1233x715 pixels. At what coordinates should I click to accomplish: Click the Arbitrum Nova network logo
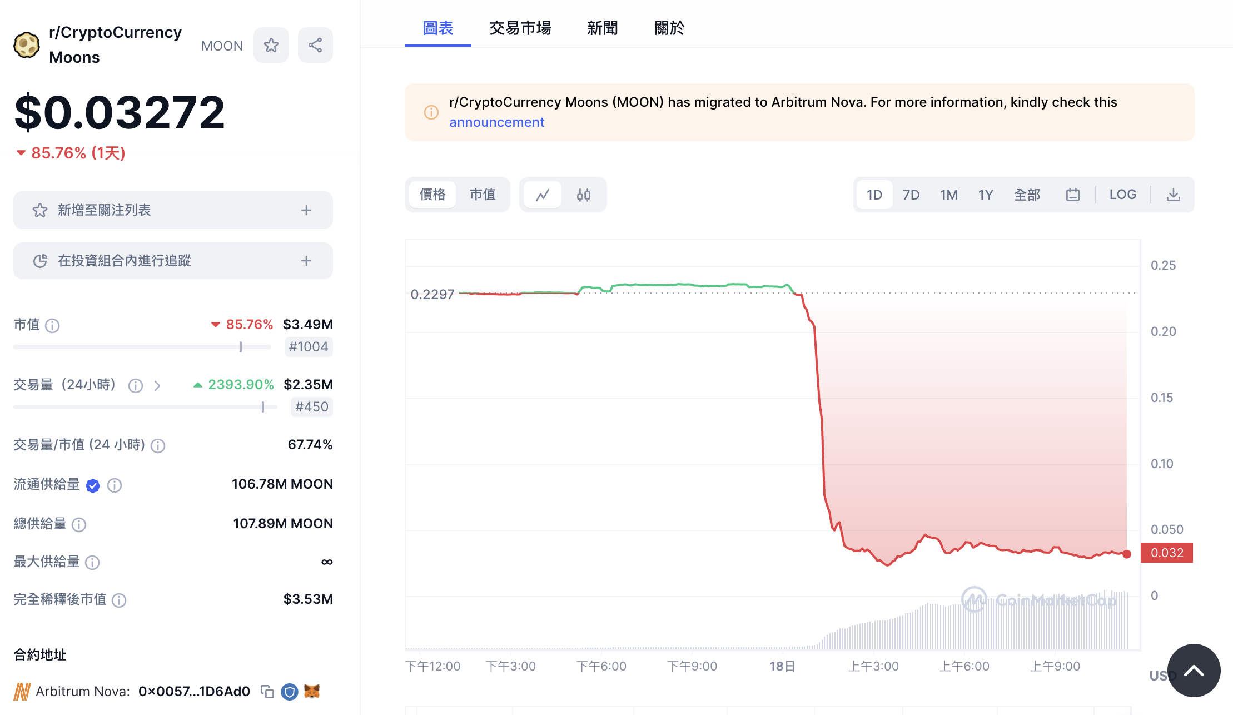22,692
